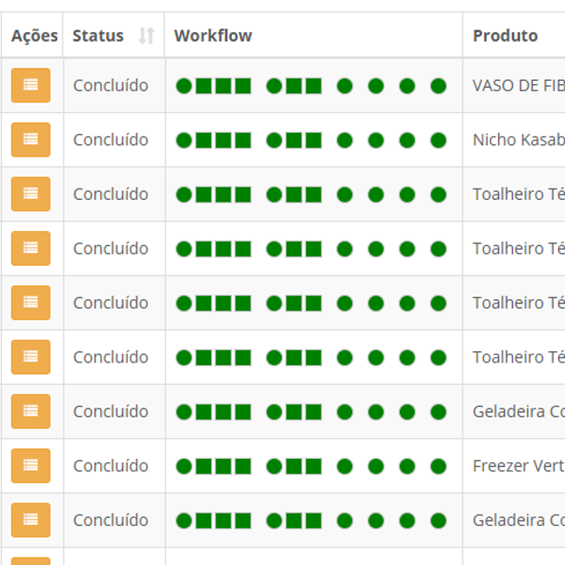Select Freezer Vert product cell
This screenshot has width=565, height=565.
click(518, 466)
